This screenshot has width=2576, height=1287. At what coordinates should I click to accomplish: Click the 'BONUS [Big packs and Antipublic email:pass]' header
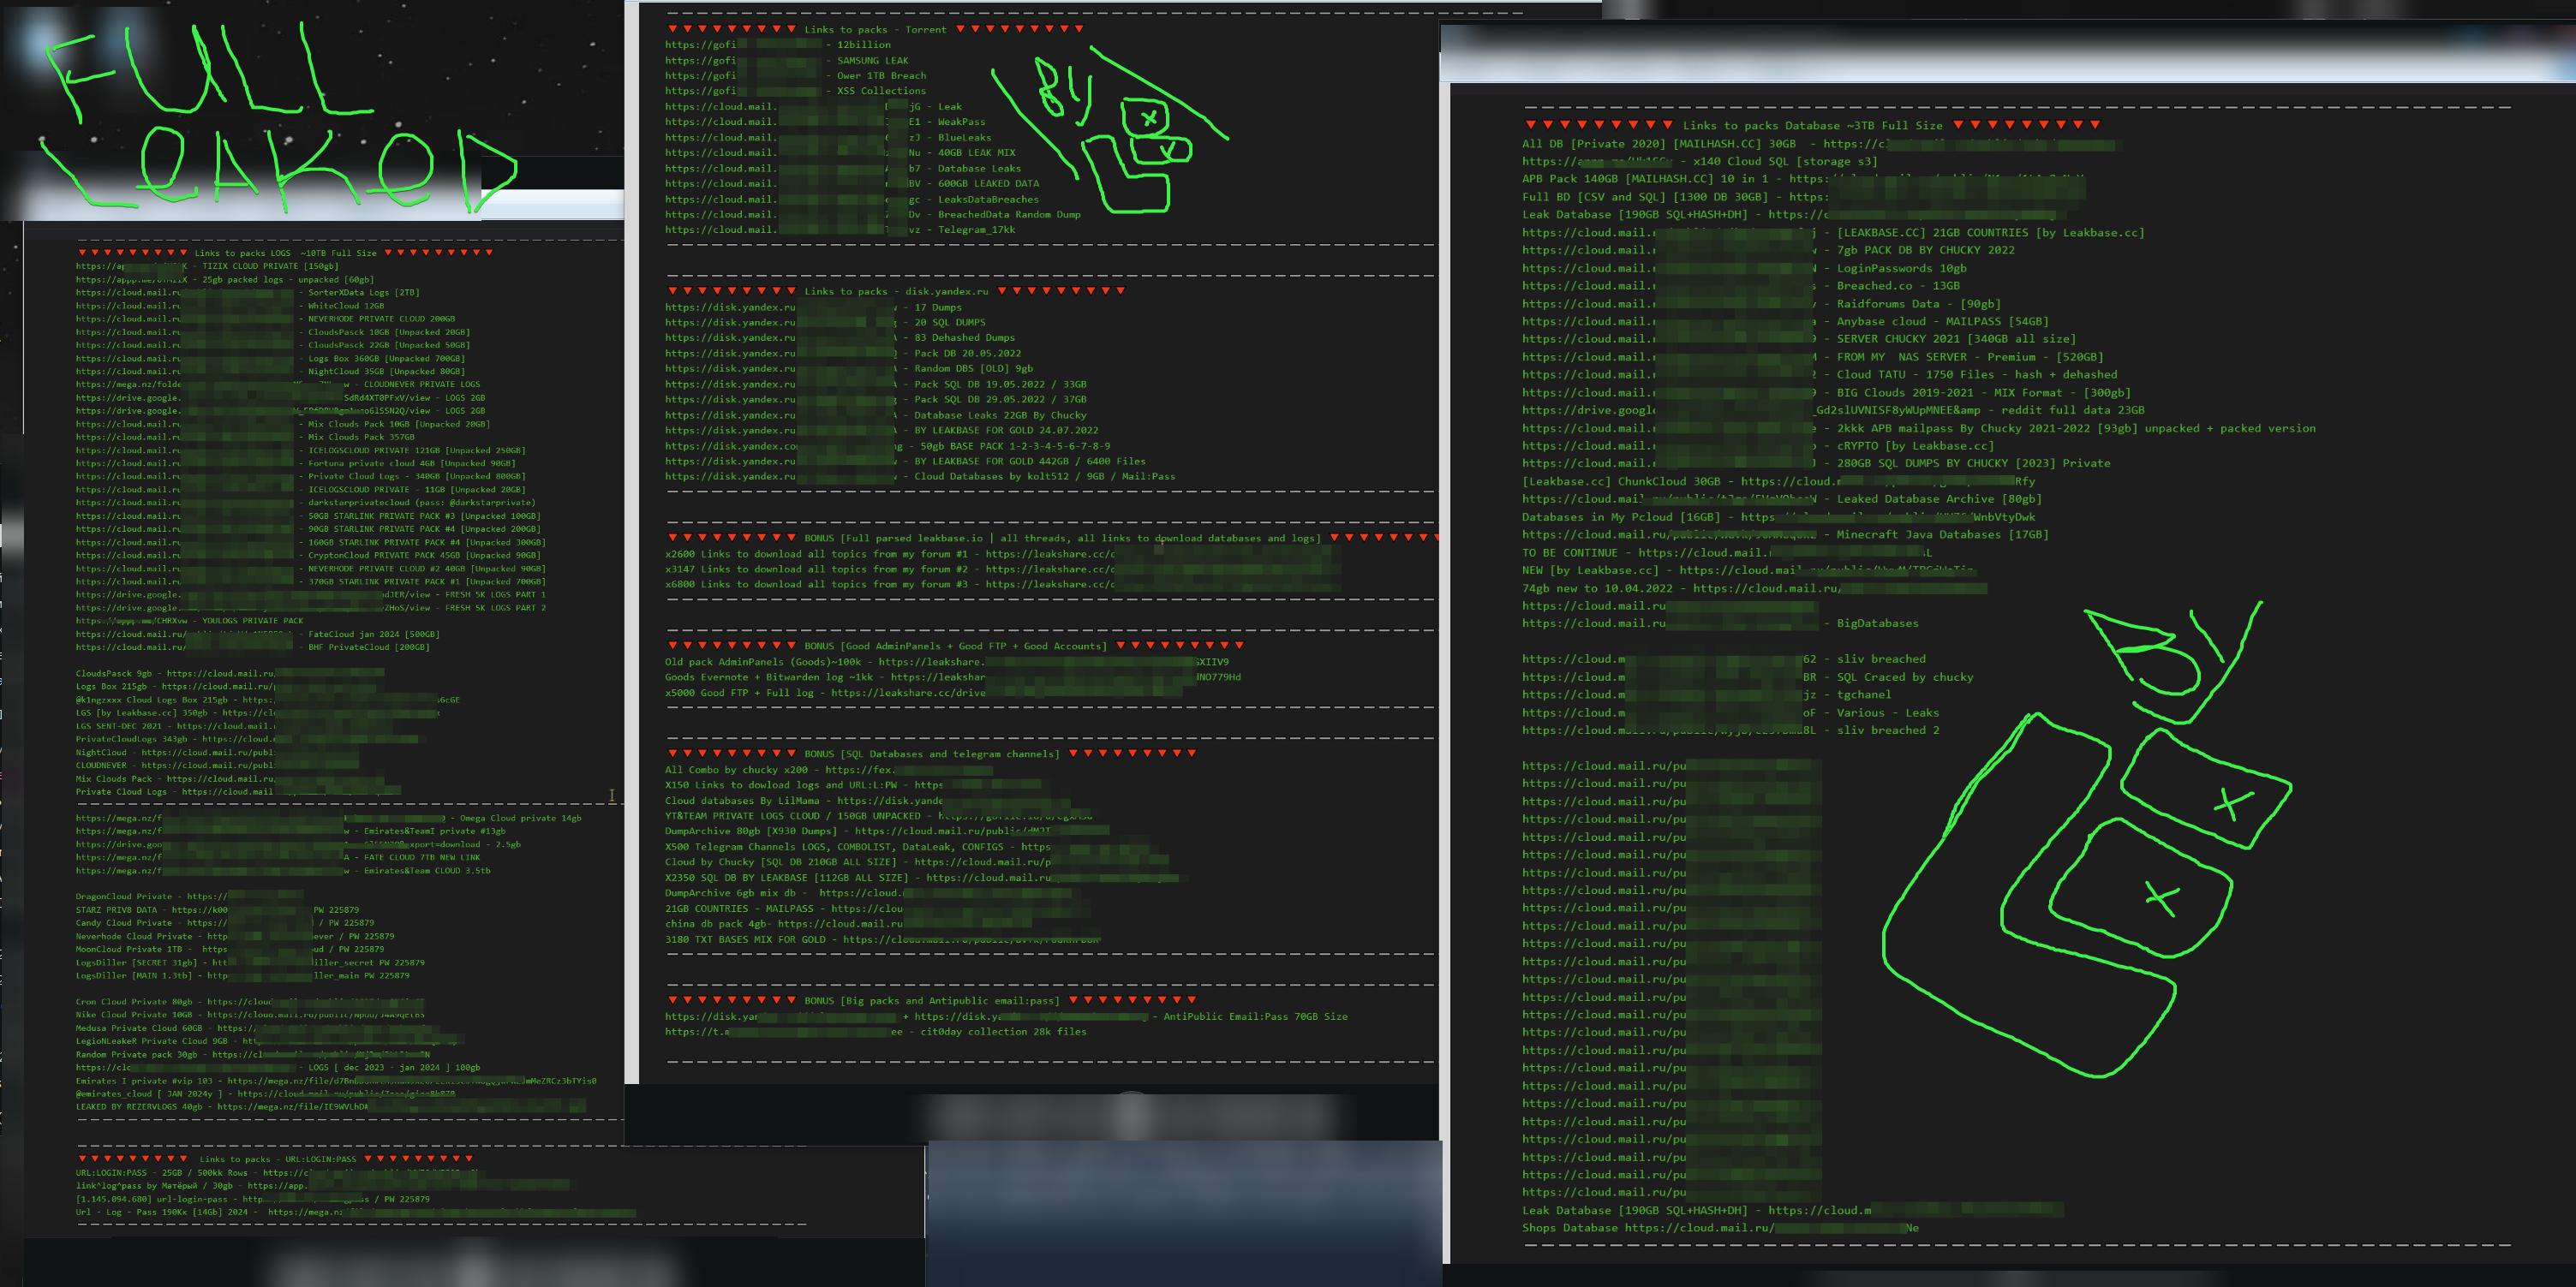coord(931,1000)
